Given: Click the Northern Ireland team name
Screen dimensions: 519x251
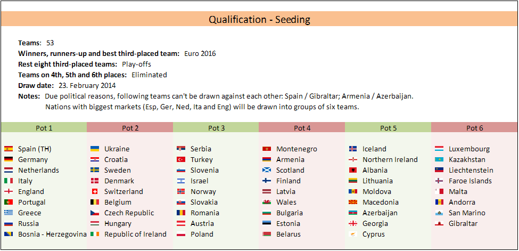Looking at the screenshot, I should 390,160.
